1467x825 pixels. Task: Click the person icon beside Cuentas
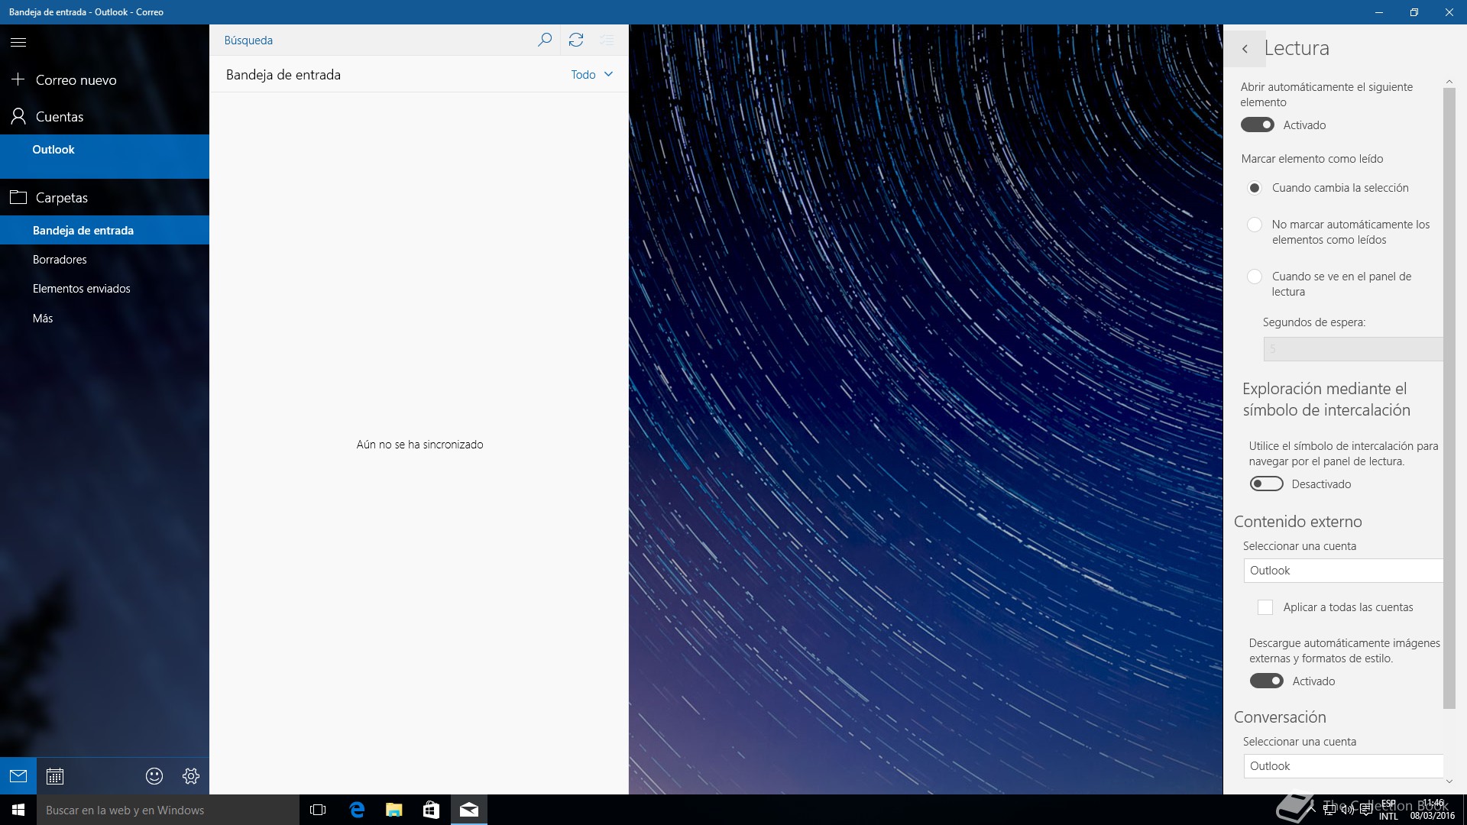click(18, 116)
